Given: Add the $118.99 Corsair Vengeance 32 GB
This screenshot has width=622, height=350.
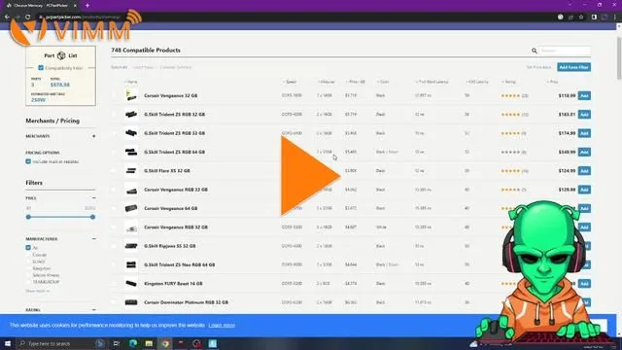Looking at the screenshot, I should [584, 95].
